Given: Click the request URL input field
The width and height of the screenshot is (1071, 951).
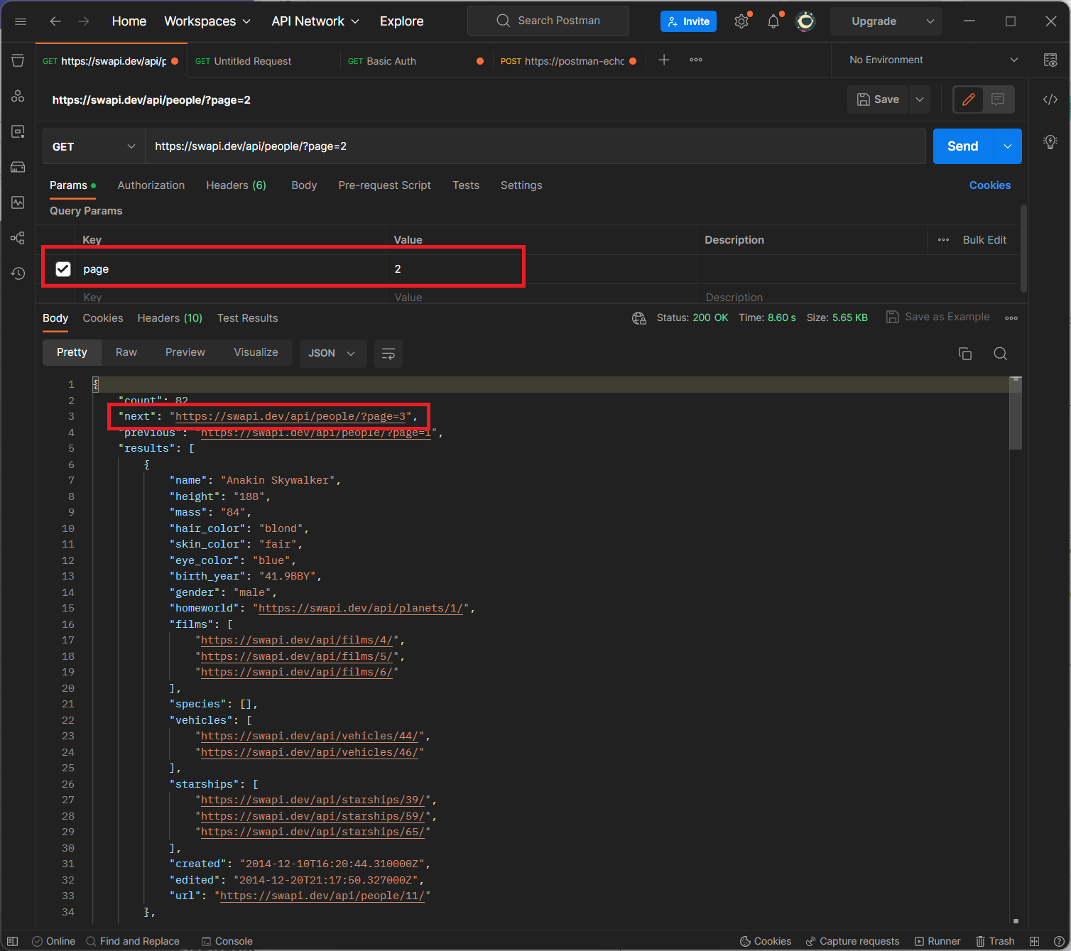Looking at the screenshot, I should pyautogui.click(x=533, y=146).
